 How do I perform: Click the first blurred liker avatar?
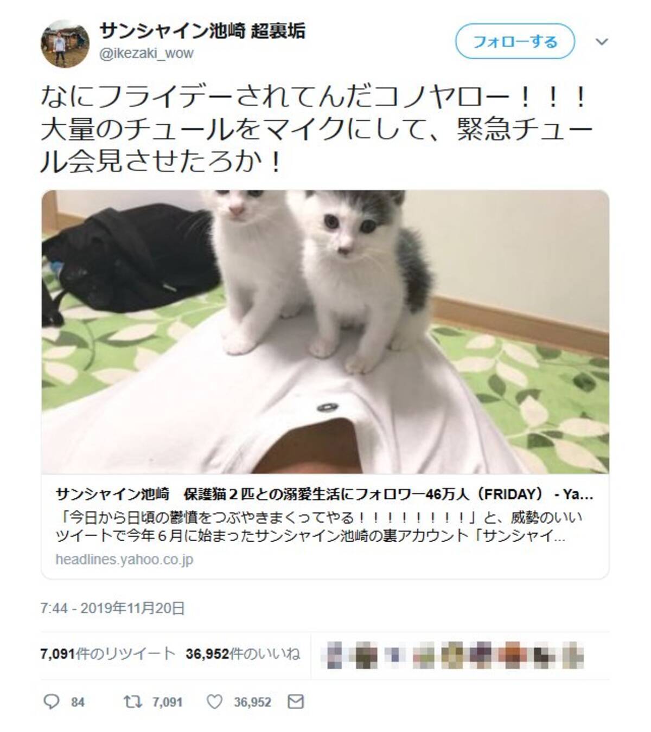pos(335,654)
